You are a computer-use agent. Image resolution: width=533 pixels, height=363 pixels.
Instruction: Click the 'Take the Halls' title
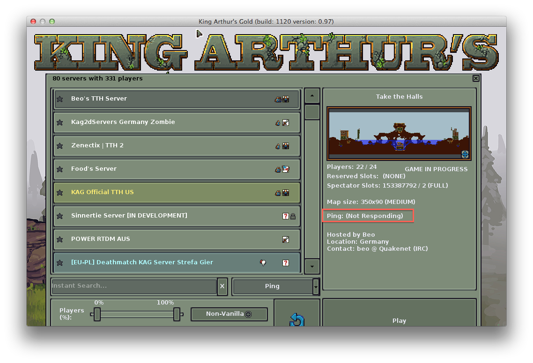tap(400, 97)
